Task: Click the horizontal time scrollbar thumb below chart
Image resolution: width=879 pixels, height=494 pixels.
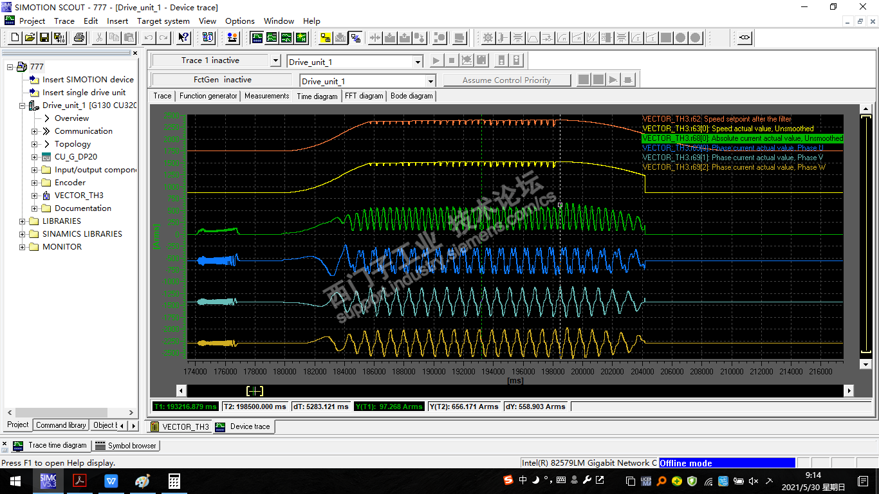Action: click(255, 391)
